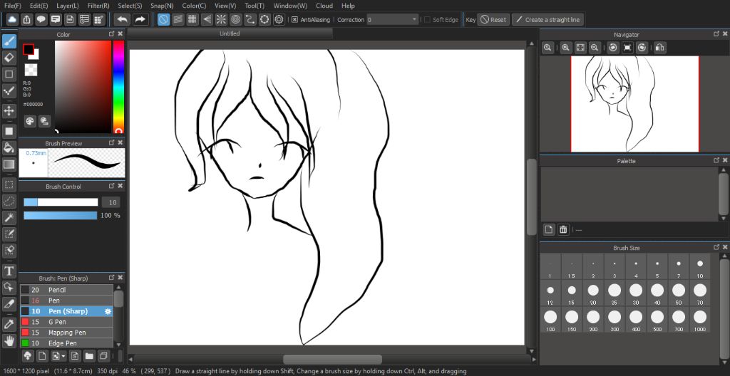The width and height of the screenshot is (730, 376).
Task: Click the cloud icon in the top toolbar
Action: (x=12, y=19)
